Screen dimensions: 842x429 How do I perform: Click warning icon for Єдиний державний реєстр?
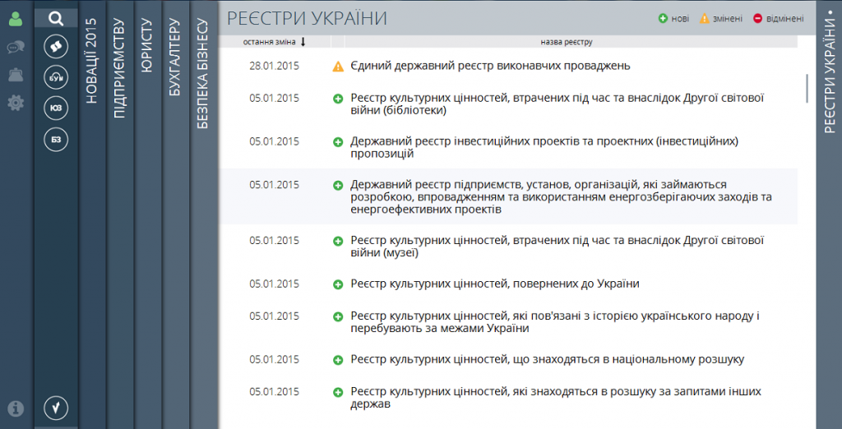pos(338,67)
